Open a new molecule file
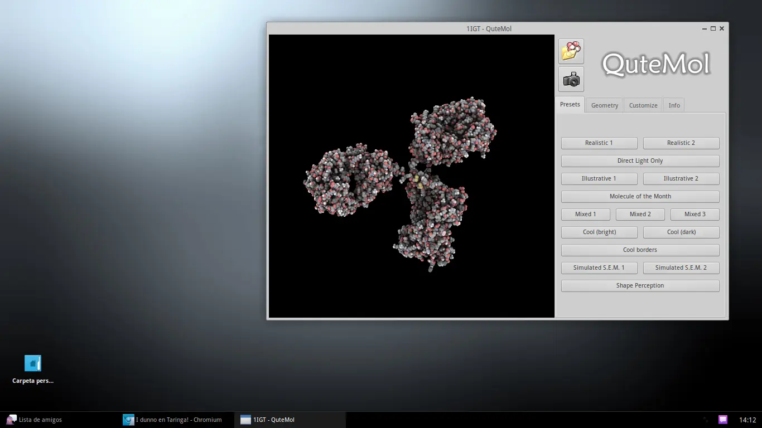This screenshot has height=428, width=762. click(571, 51)
